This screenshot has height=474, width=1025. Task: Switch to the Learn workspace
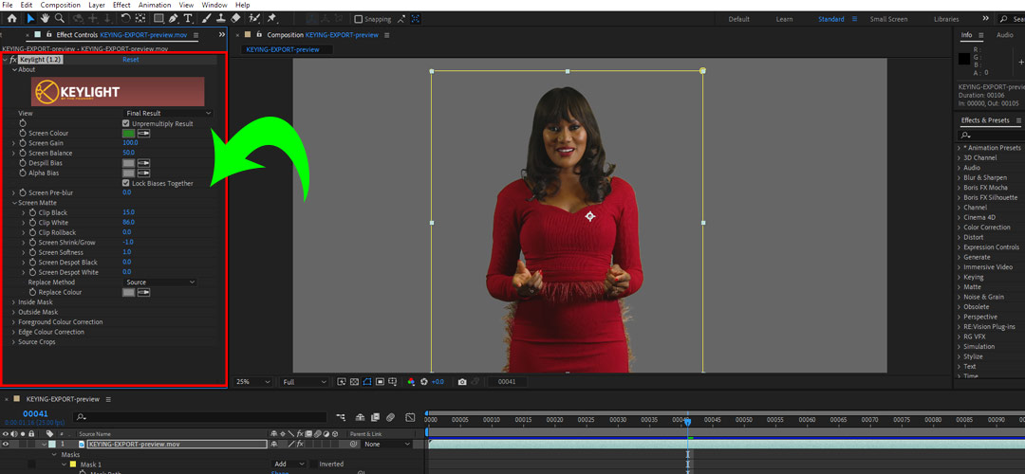(x=785, y=19)
